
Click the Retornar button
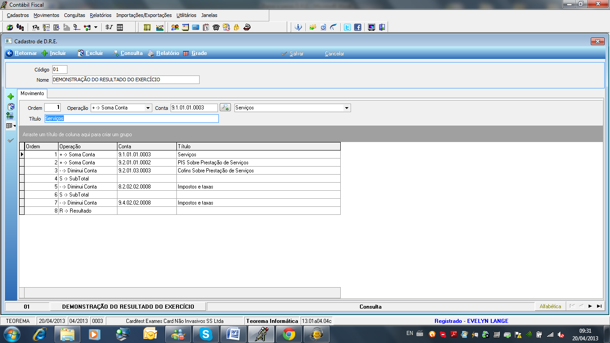21,53
